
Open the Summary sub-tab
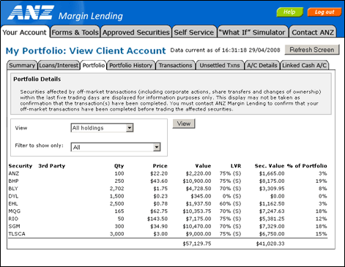click(22, 65)
